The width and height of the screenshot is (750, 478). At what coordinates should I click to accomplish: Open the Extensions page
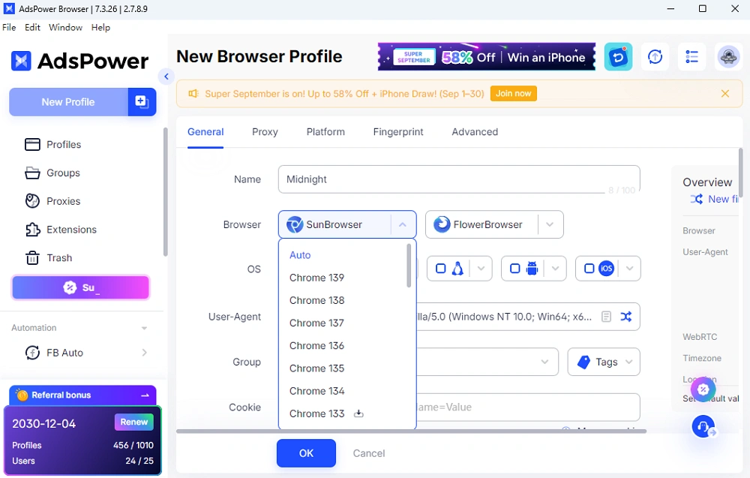pyautogui.click(x=61, y=230)
